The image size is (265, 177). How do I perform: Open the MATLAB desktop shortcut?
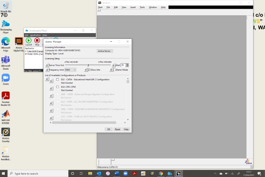(x=6, y=117)
